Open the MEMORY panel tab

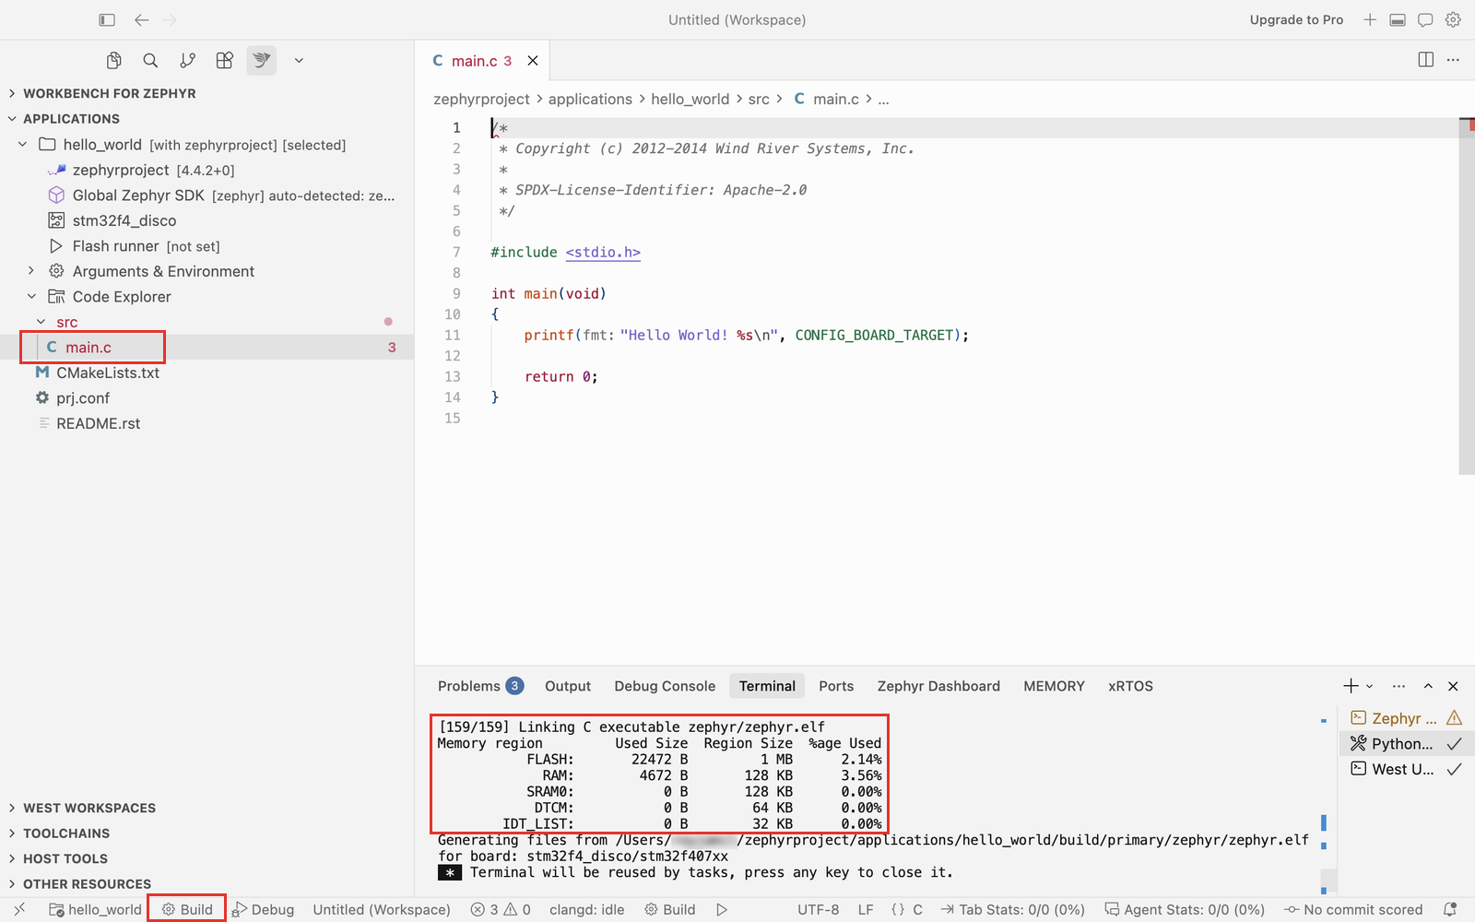click(x=1054, y=686)
